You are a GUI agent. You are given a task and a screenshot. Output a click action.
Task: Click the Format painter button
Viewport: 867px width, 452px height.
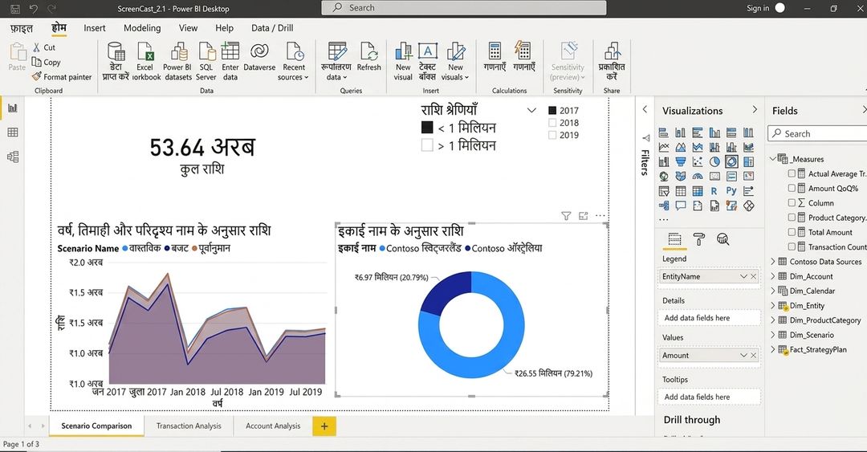point(62,77)
